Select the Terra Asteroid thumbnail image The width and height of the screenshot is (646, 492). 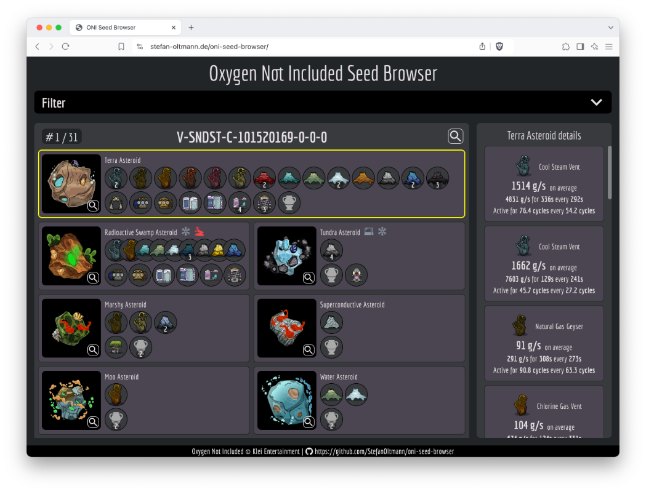[x=71, y=184]
